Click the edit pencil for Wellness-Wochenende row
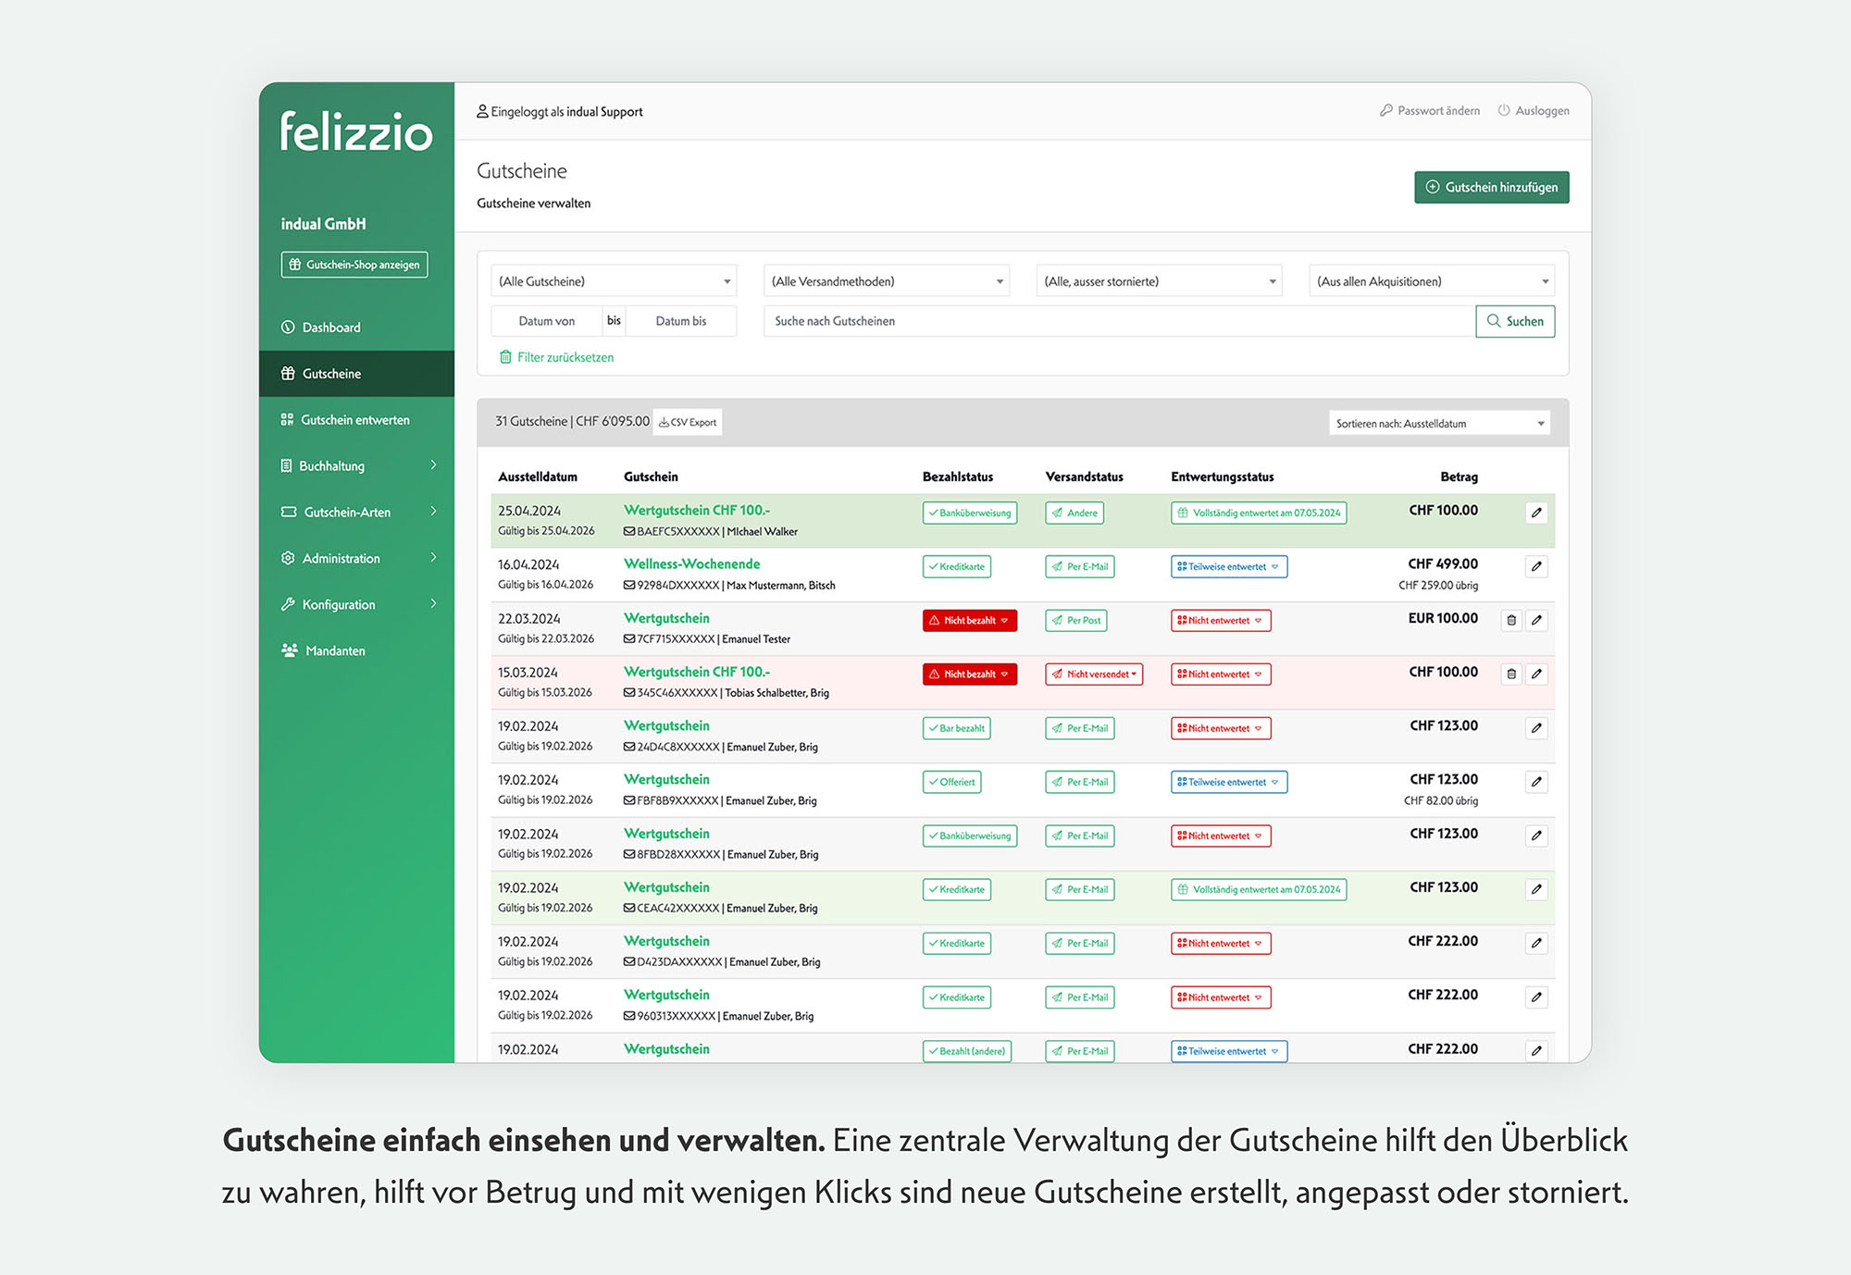The height and width of the screenshot is (1275, 1851). tap(1536, 566)
